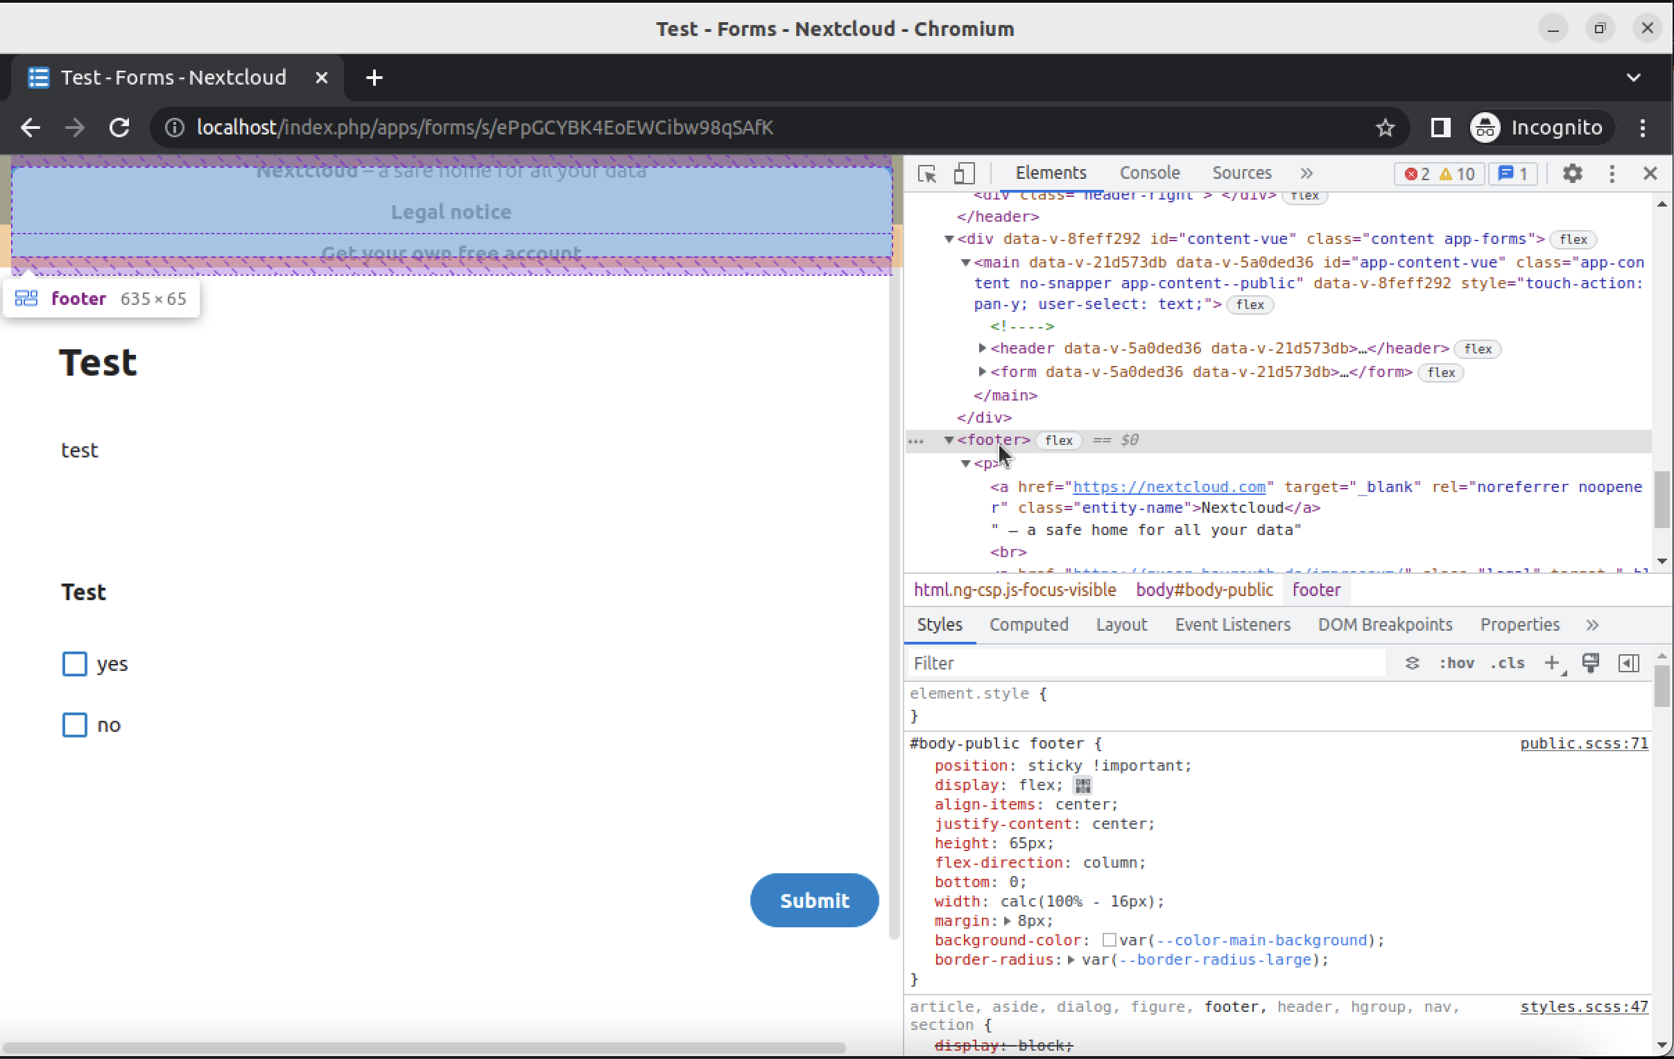The height and width of the screenshot is (1059, 1674).
Task: Select the inspect element tool in DevTools
Action: tap(926, 174)
